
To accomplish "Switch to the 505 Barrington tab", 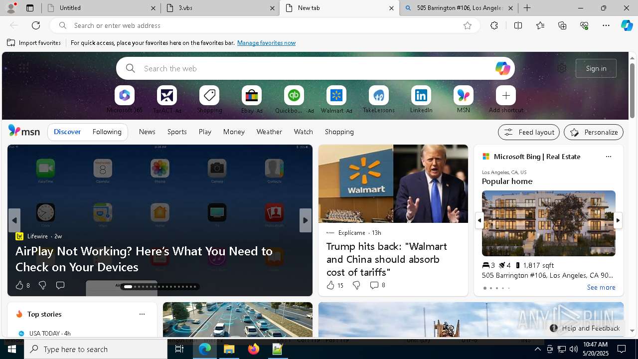I will pyautogui.click(x=459, y=8).
